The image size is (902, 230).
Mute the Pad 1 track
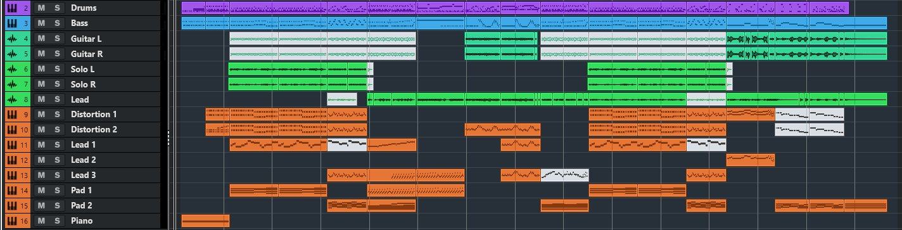click(x=41, y=191)
